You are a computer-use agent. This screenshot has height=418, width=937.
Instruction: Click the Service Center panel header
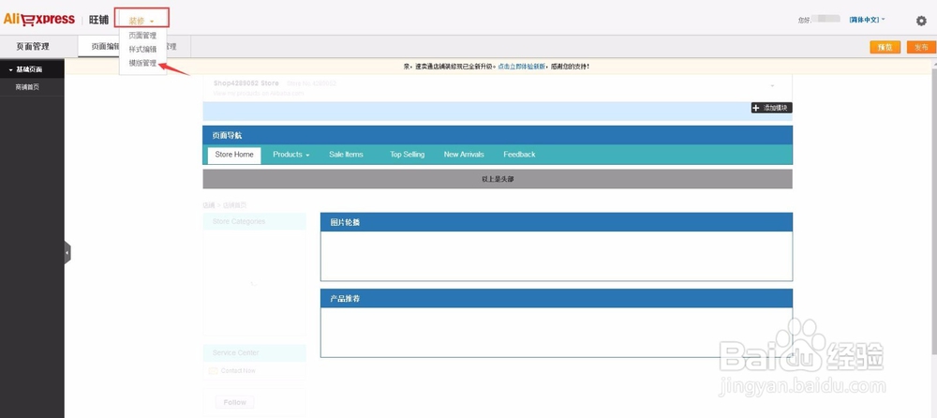coord(254,352)
